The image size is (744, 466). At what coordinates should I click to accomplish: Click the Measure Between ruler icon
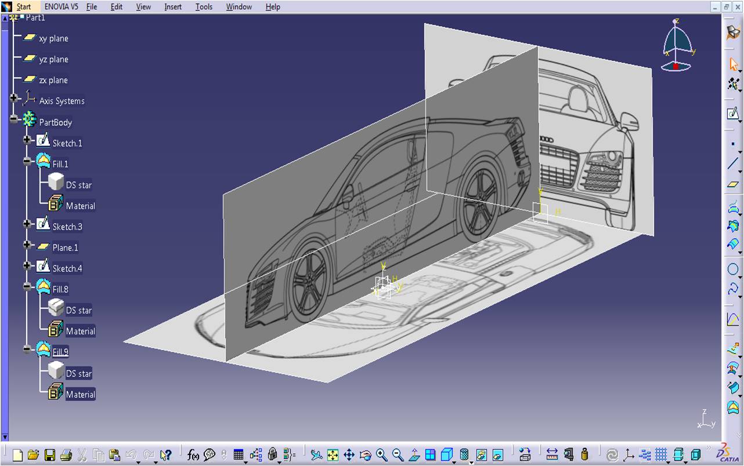[x=552, y=455]
